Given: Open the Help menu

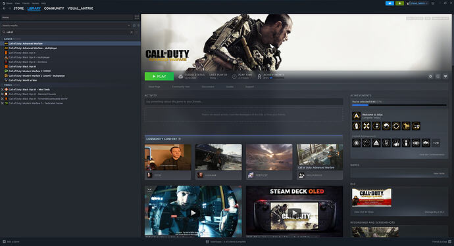Looking at the screenshot, I should 43,3.
